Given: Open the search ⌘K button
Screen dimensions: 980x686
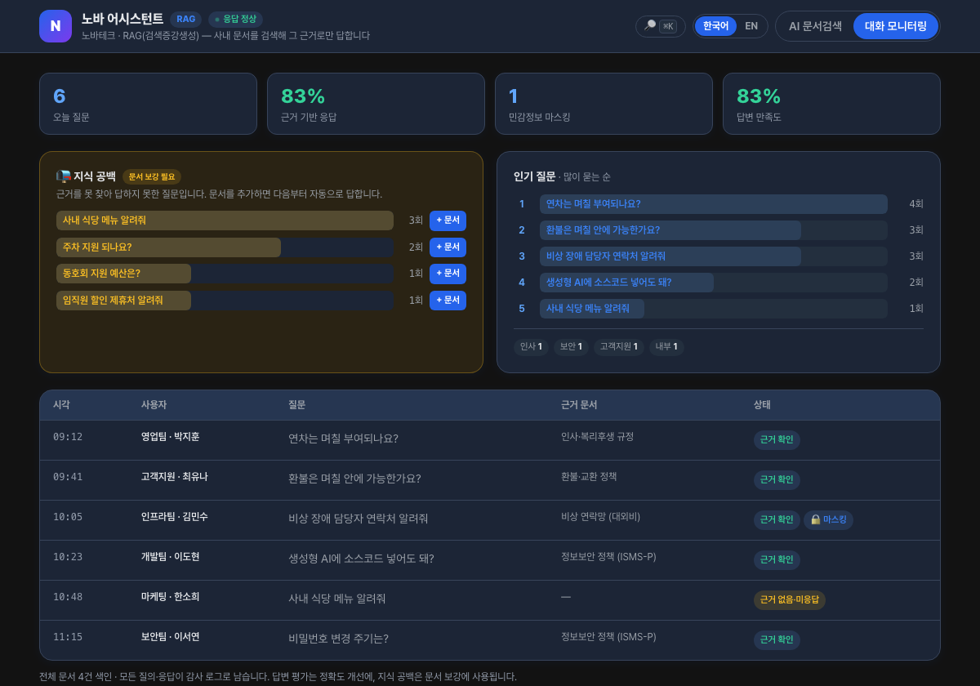Looking at the screenshot, I should tap(661, 26).
